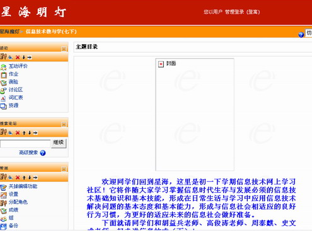Move the 搜索论坛 block right with arrow

tap(35, 133)
